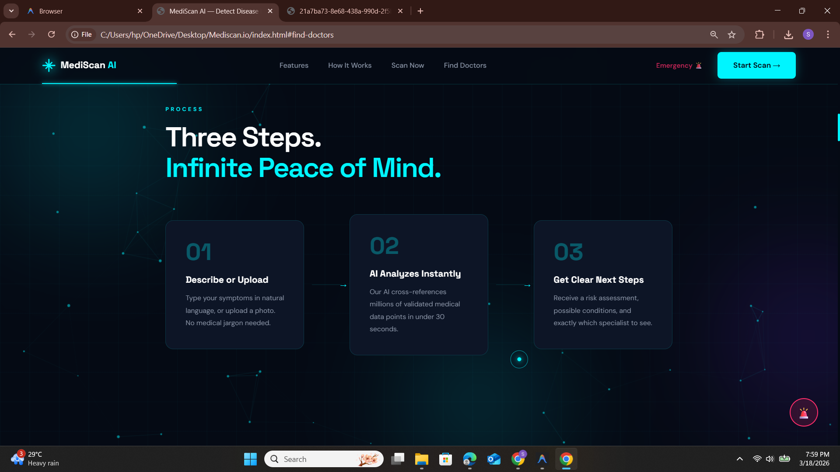
Task: Click the zoom magnifier in address bar
Action: [x=714, y=35]
